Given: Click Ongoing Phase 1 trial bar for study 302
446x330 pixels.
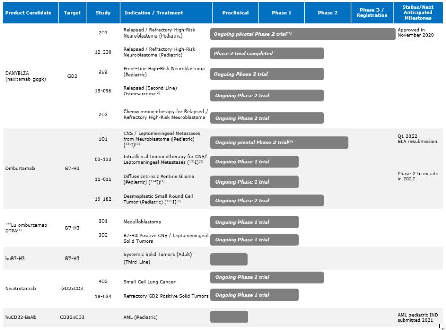Looking at the screenshot, I should [x=254, y=240].
